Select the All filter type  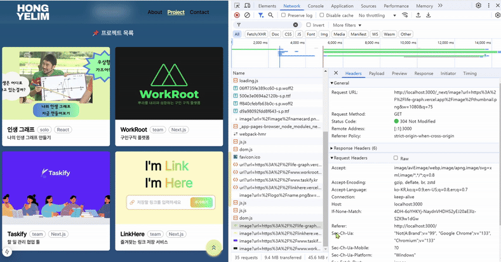[237, 34]
